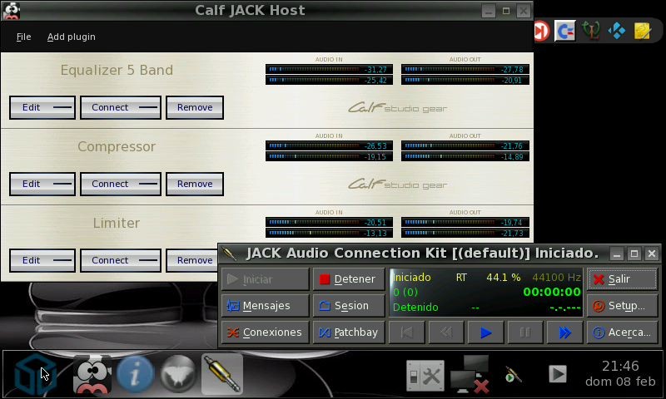This screenshot has height=399, width=666.
Task: Click the QjackCtl title bar plug icon
Action: click(x=229, y=254)
